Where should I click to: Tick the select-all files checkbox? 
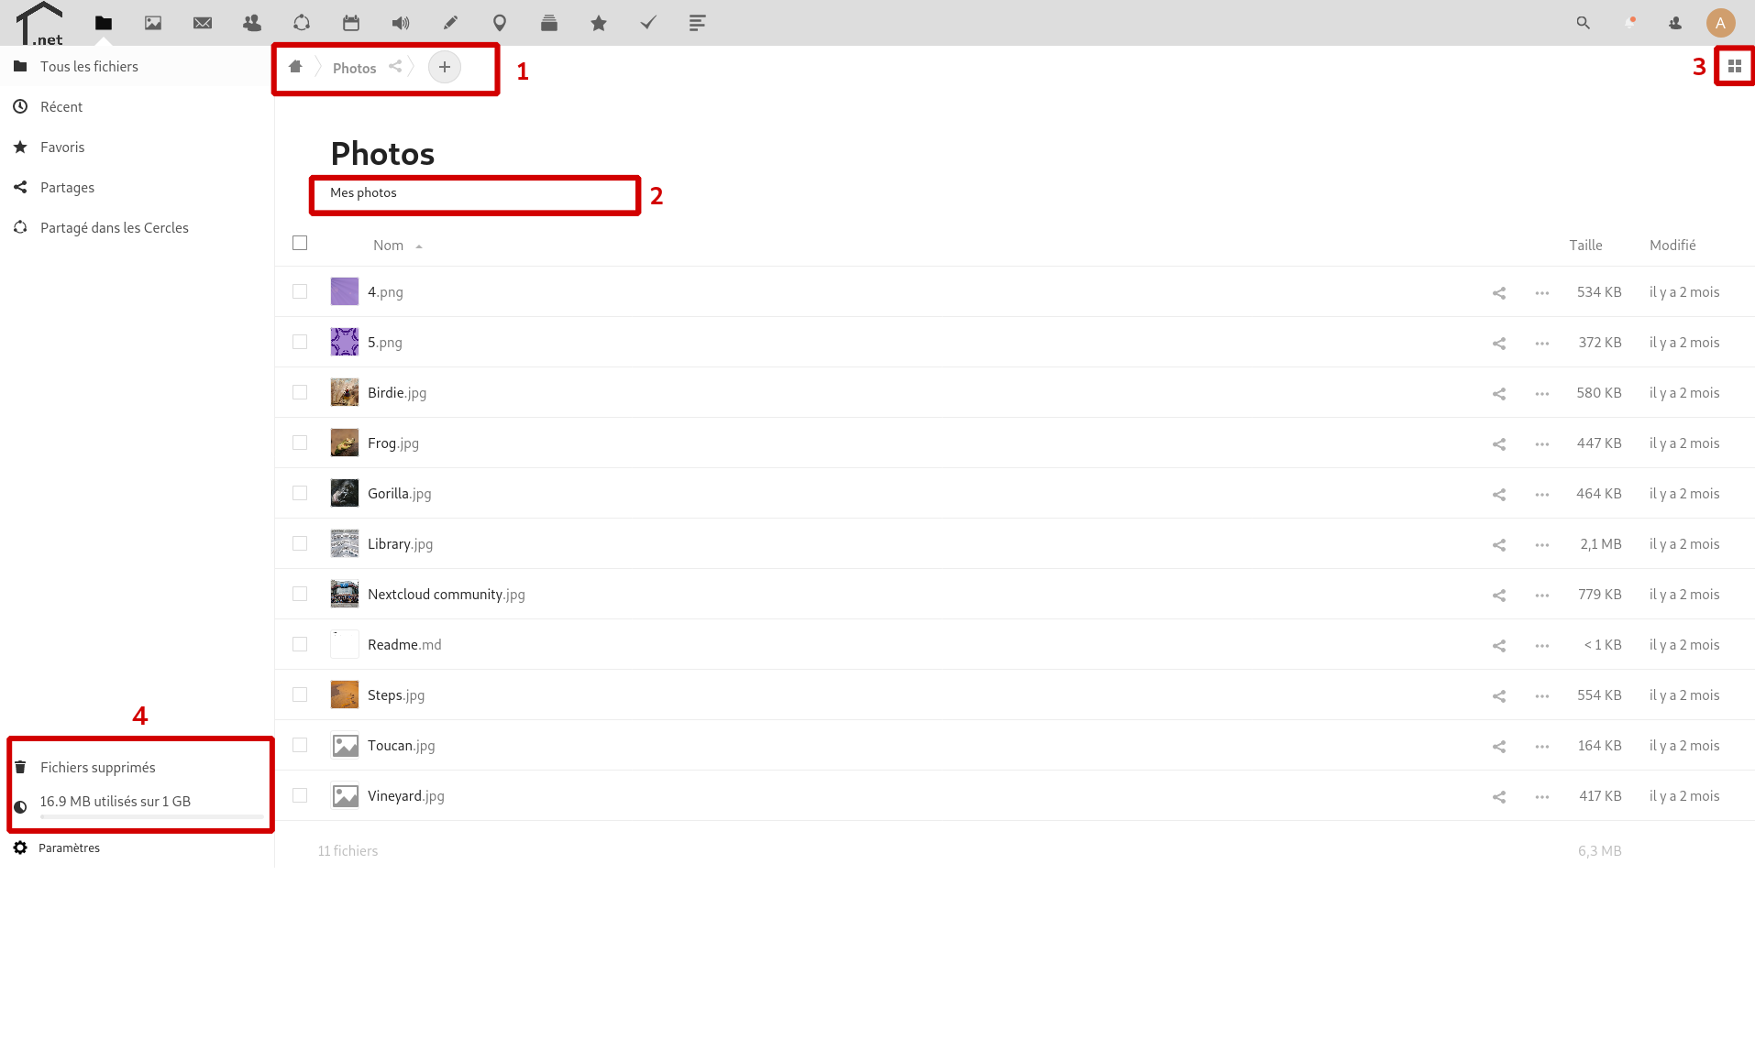pos(300,243)
